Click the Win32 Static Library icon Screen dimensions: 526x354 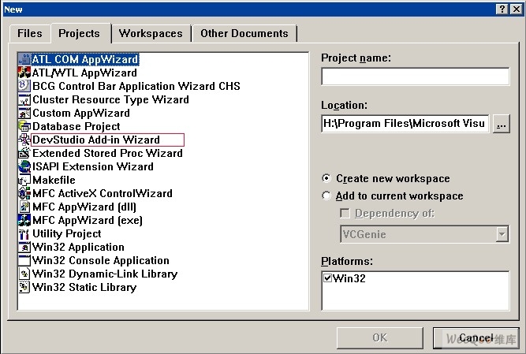pyautogui.click(x=24, y=287)
